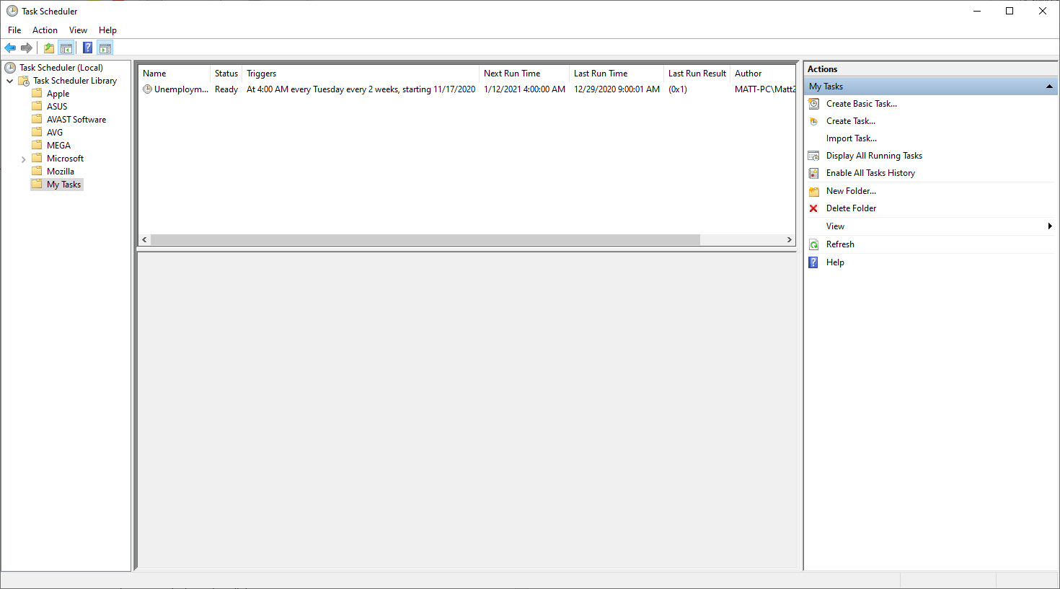Click the Import Task... action

pyautogui.click(x=852, y=138)
